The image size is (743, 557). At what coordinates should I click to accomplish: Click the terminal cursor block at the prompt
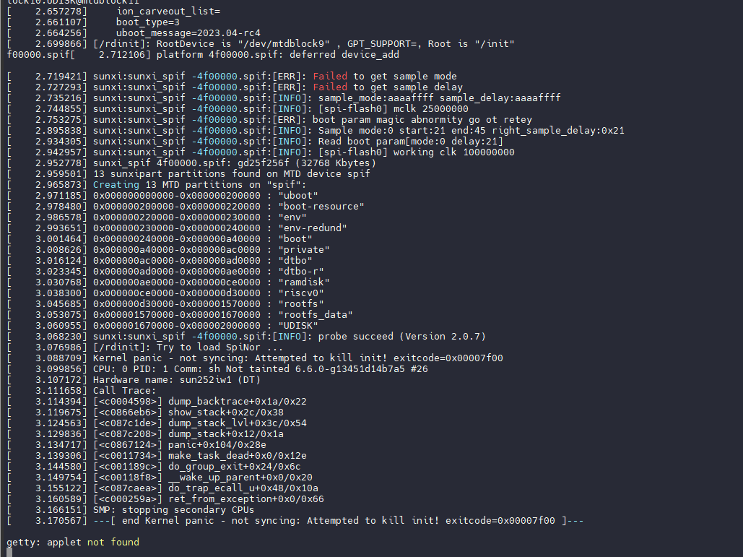point(9,553)
